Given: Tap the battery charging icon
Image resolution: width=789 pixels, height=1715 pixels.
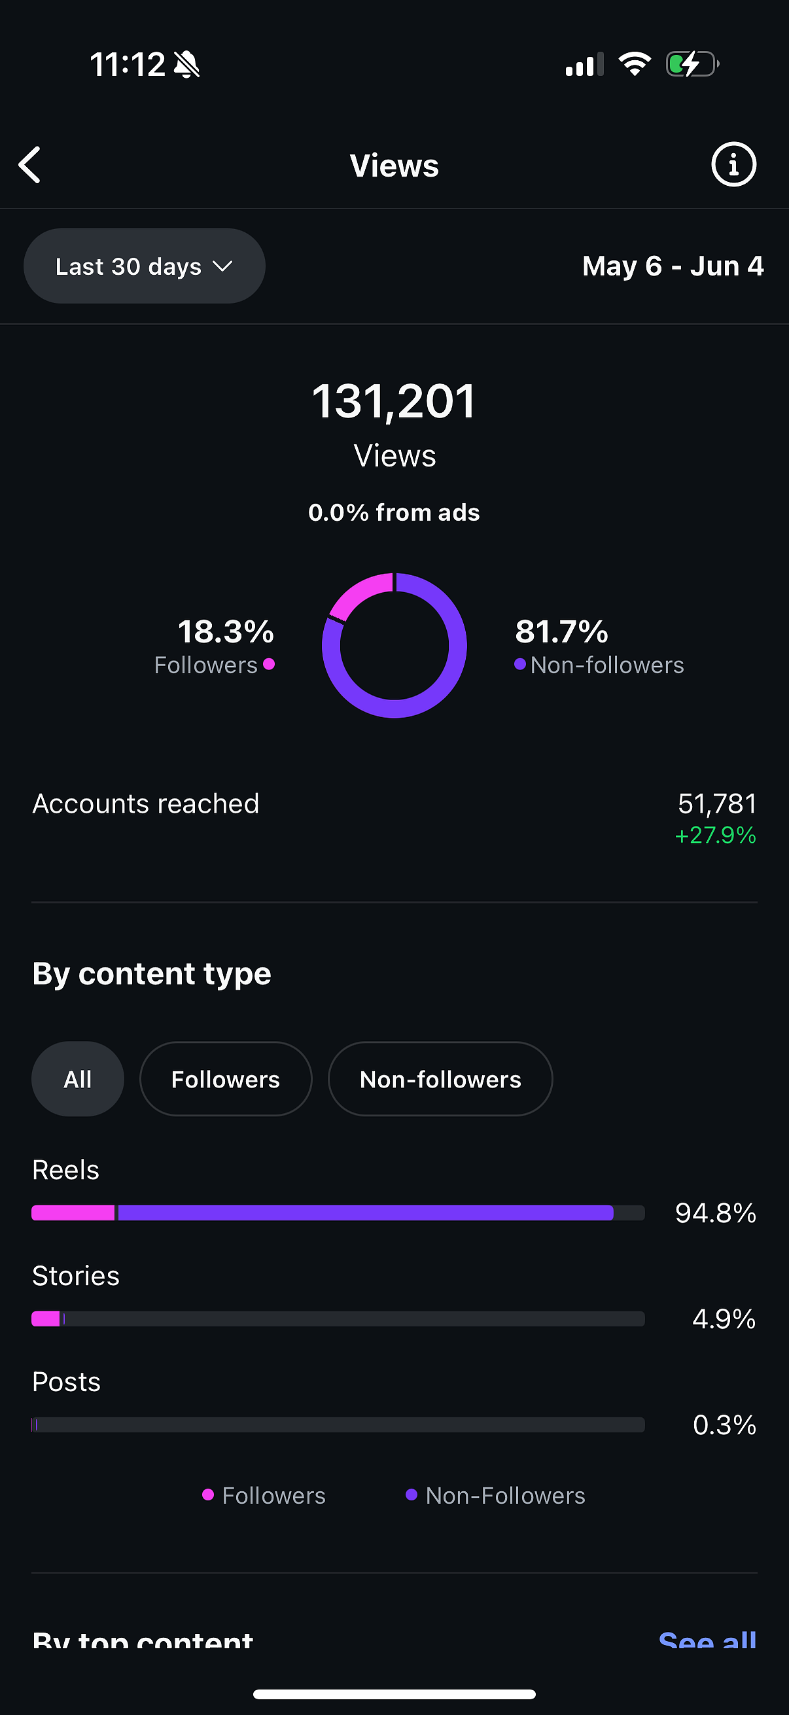Looking at the screenshot, I should click(x=692, y=64).
